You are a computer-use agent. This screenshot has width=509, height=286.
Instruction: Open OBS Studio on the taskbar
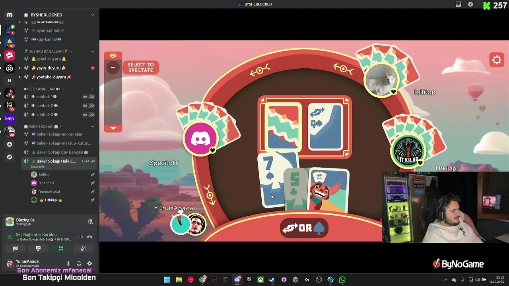click(x=319, y=280)
